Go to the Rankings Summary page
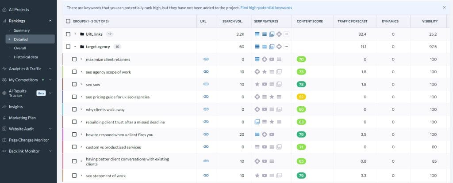The height and width of the screenshot is (183, 453). click(x=22, y=30)
